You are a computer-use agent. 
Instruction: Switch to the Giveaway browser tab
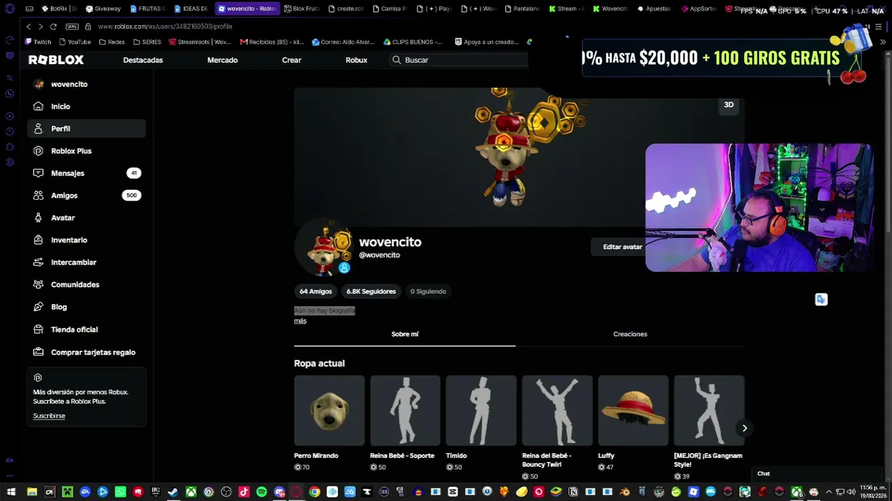(x=103, y=9)
